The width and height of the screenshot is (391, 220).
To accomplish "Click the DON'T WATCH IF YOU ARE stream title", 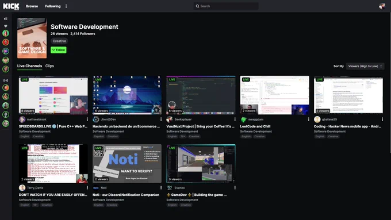I will 53,195.
